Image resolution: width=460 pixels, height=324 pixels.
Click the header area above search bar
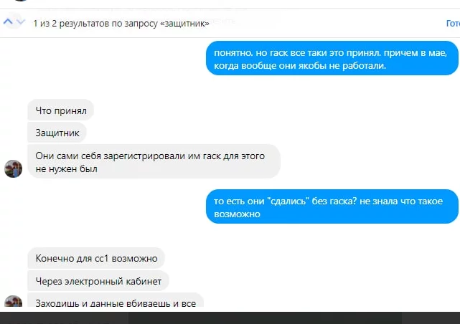point(230,4)
